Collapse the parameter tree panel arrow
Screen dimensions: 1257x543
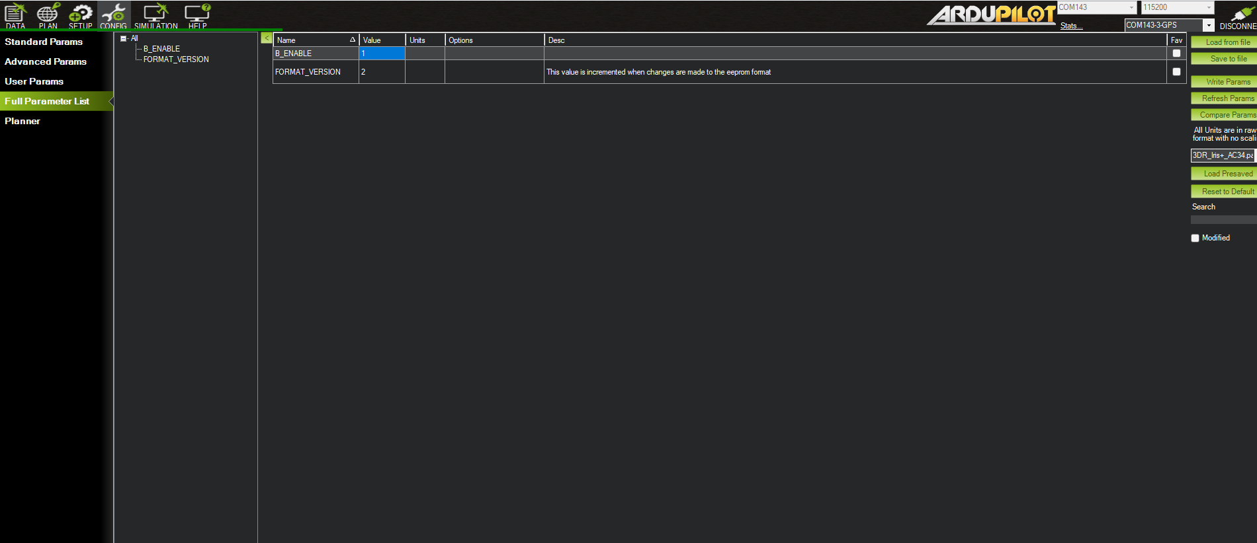tap(266, 38)
